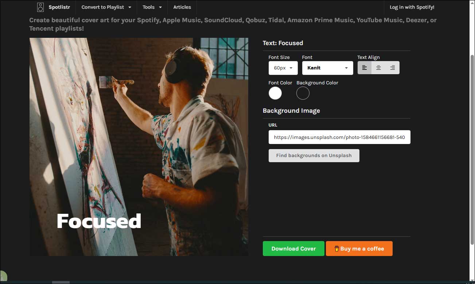Open the Font Size dropdown

point(283,68)
